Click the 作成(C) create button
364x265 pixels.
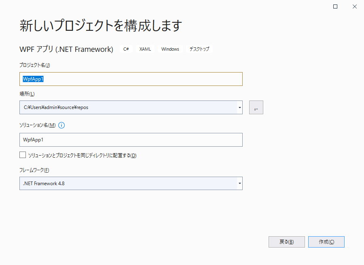(326, 242)
